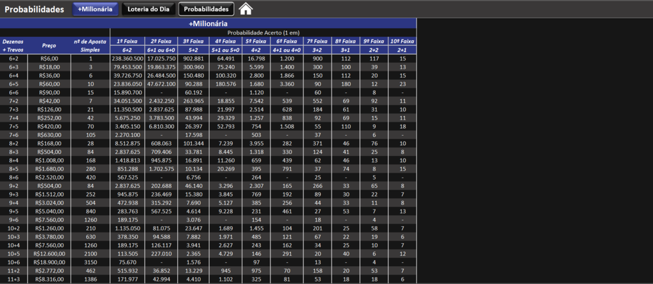Image resolution: width=653 pixels, height=284 pixels.
Task: Select the '5+1 ou 5+0' subheader
Action: [x=225, y=50]
